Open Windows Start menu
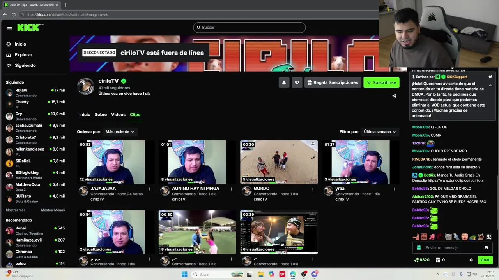Viewport: 499px width, 280px height. [184, 274]
